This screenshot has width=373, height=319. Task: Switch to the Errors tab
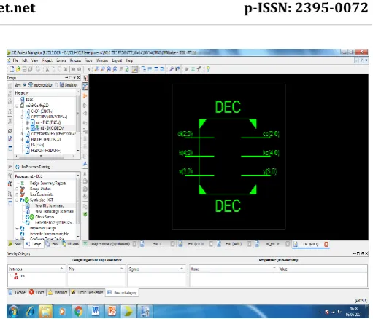36,292
